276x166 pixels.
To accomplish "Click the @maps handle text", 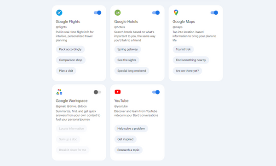I will tap(178, 27).
